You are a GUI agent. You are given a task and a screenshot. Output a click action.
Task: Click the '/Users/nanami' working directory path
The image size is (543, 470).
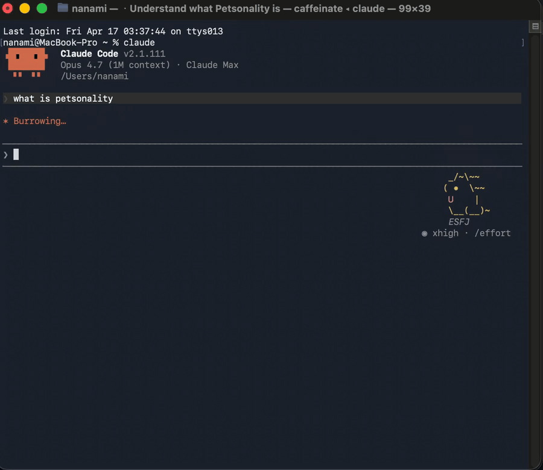click(94, 76)
